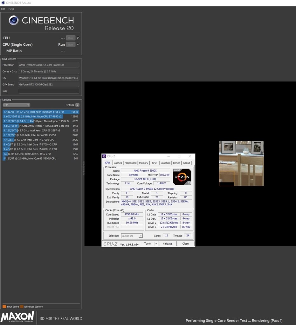The width and height of the screenshot is (296, 325).
Task: Click the Validate button in CPU-Z
Action: pyautogui.click(x=168, y=244)
